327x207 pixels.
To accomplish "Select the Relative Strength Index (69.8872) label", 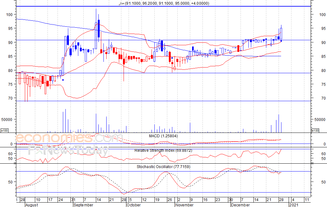I will coord(163,150).
